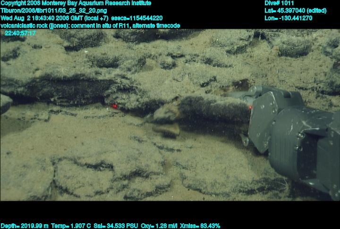Screen dimensions: 340x229
Task: Click the 'Wed Aug 2 18:43:40 2006 GMT' timestamp line
Action: 82,18
